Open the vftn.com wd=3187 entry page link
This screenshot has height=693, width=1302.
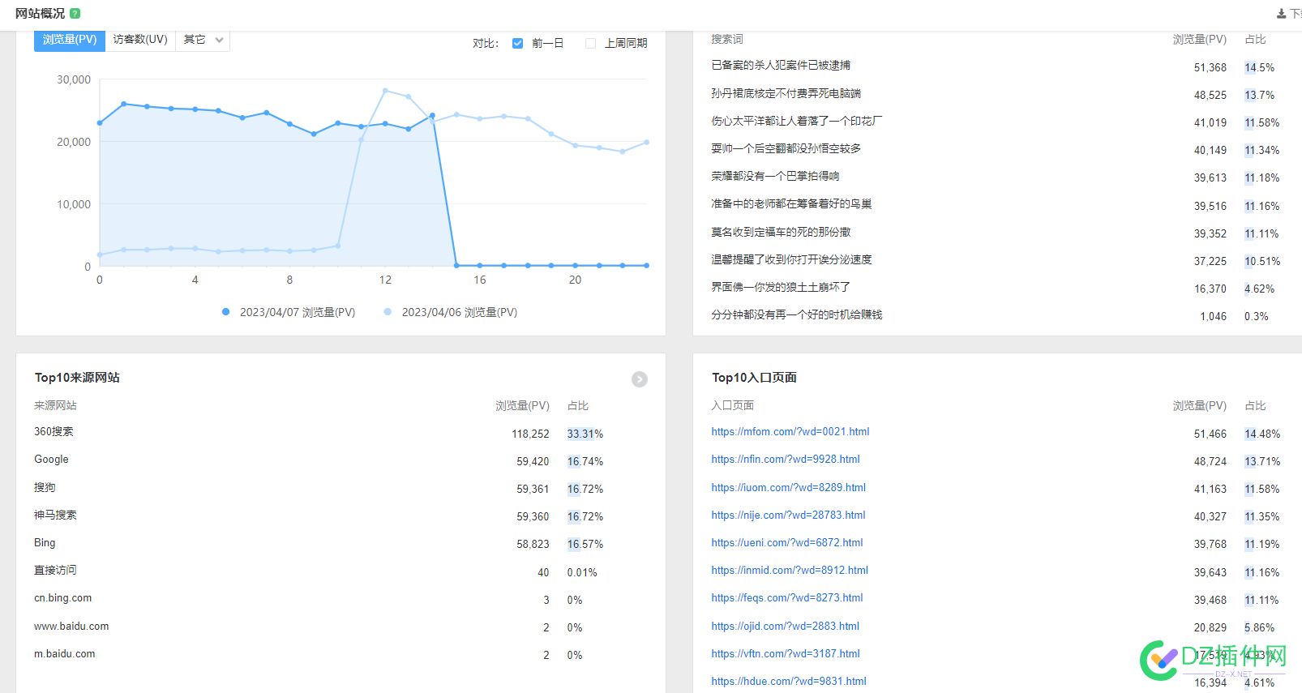coord(786,654)
